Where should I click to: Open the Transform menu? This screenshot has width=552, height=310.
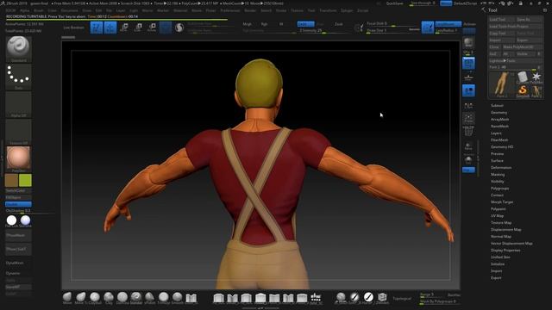tap(328, 10)
